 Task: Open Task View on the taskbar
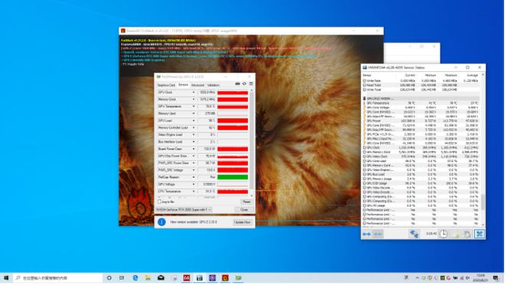tap(122, 278)
